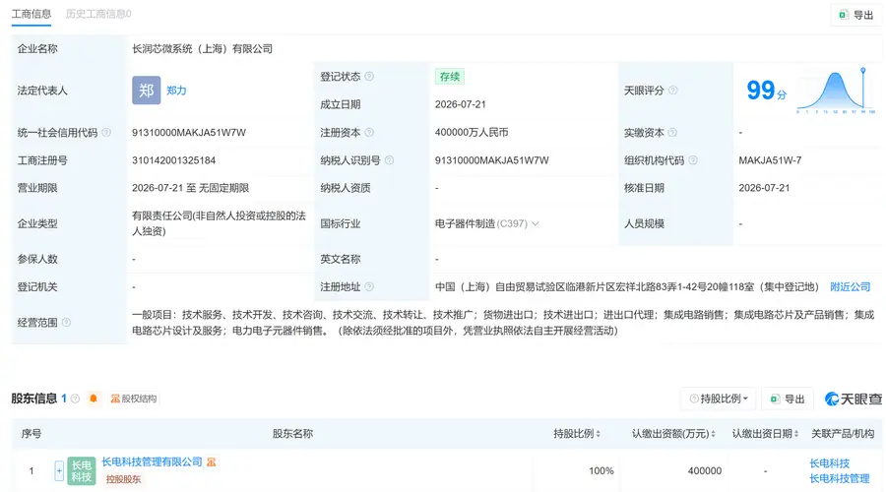Click help icon next to 统一社会信用代码
Image resolution: width=886 pixels, height=492 pixels.
click(x=106, y=133)
